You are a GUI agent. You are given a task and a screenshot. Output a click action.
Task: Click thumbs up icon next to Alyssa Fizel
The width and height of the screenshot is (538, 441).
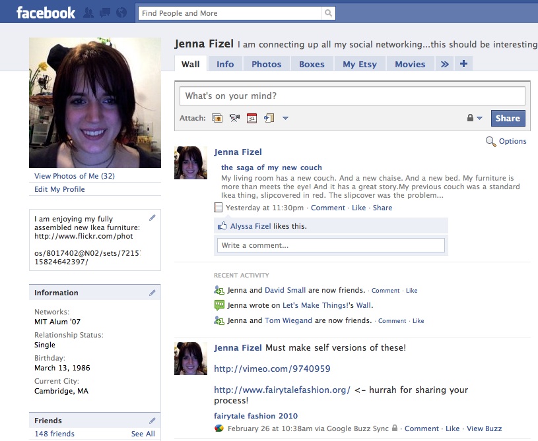(x=222, y=226)
